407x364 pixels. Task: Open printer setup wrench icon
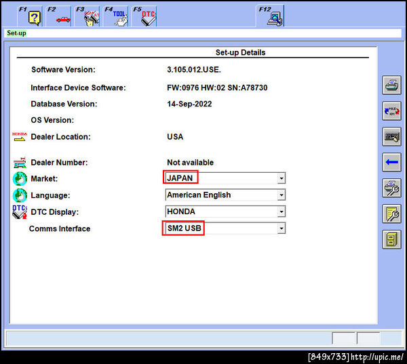pyautogui.click(x=391, y=188)
